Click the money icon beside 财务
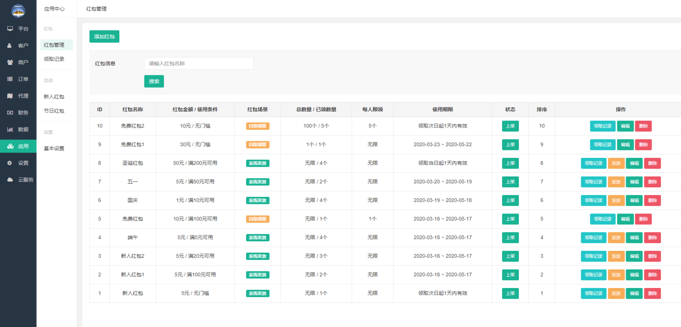Image resolution: width=681 pixels, height=327 pixels. [10, 112]
